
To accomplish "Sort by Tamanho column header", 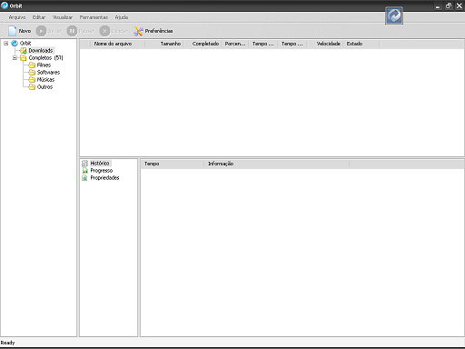I will [x=164, y=44].
